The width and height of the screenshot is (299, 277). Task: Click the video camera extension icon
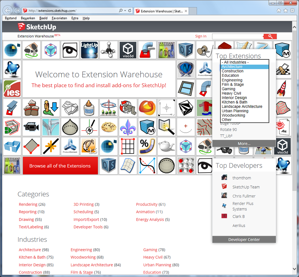[x=32, y=127]
